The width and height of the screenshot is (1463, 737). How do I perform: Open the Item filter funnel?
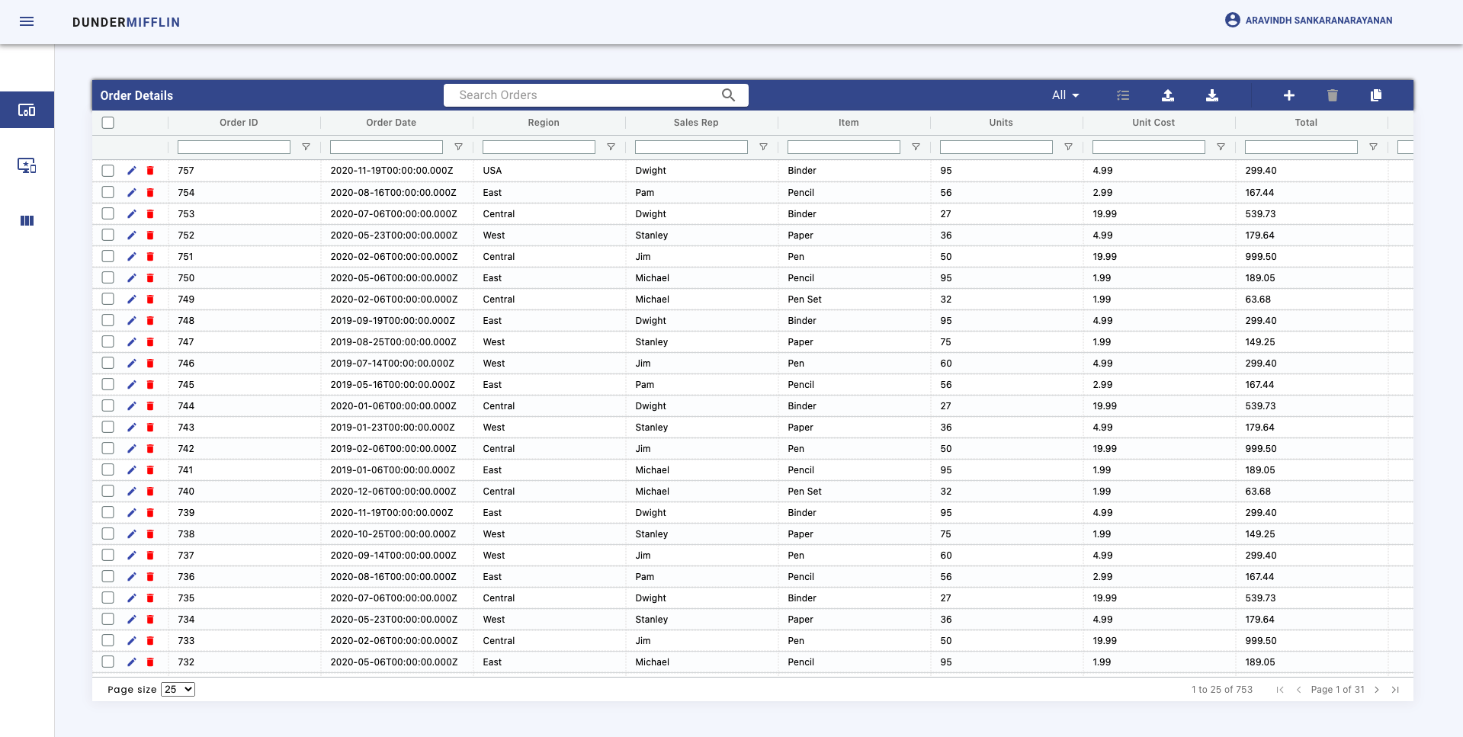coord(916,147)
